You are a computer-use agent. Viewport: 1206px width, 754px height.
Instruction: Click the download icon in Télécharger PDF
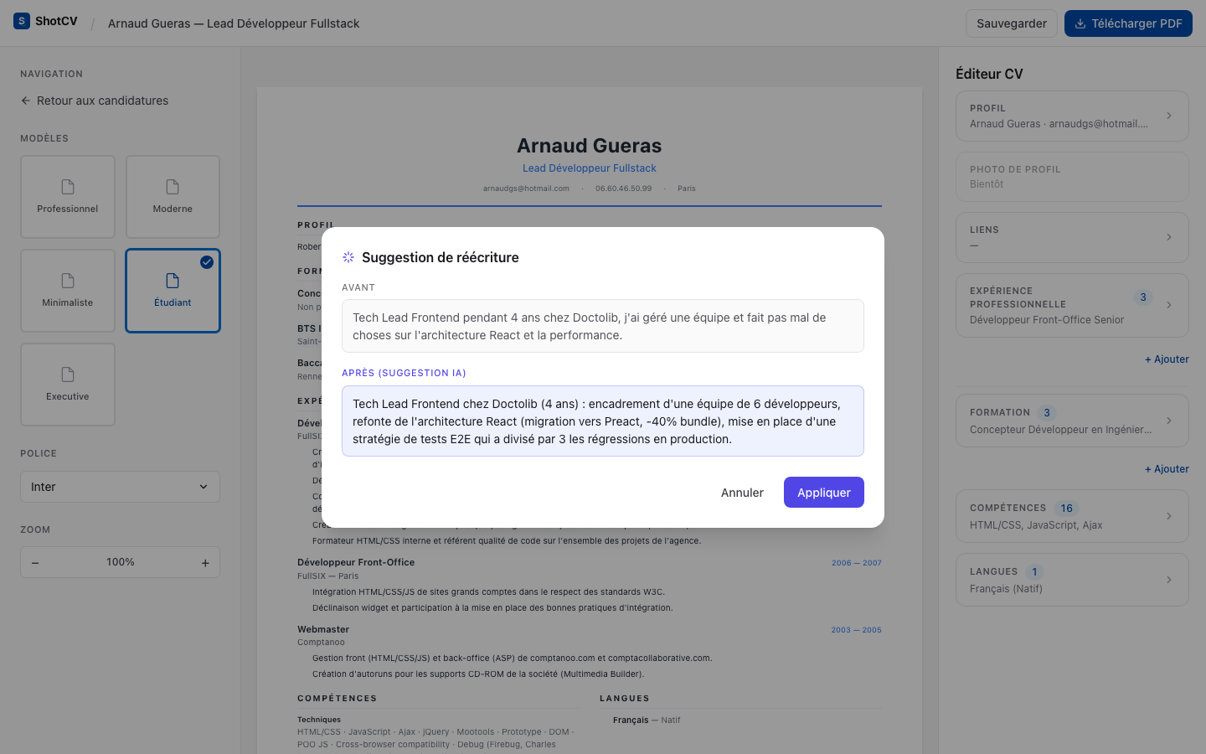(1080, 23)
